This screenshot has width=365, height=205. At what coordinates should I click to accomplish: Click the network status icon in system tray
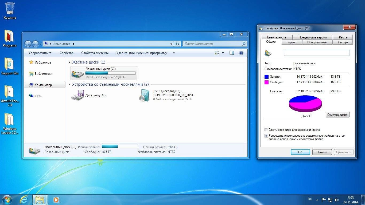[x=330, y=200]
